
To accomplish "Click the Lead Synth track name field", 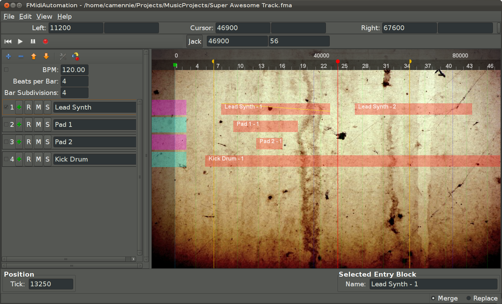I will pos(95,107).
